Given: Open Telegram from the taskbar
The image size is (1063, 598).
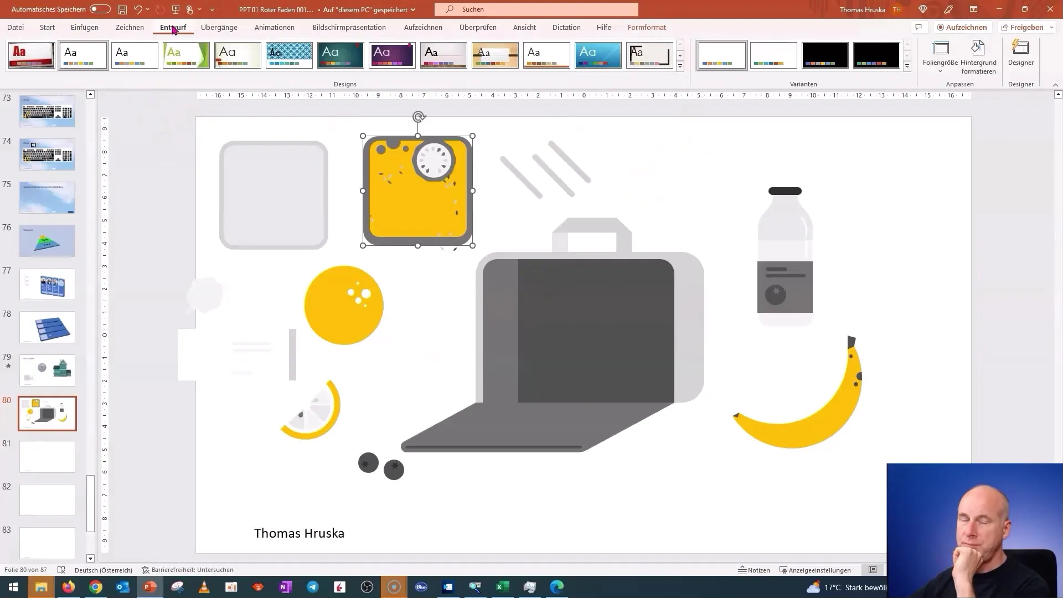Looking at the screenshot, I should pyautogui.click(x=313, y=587).
